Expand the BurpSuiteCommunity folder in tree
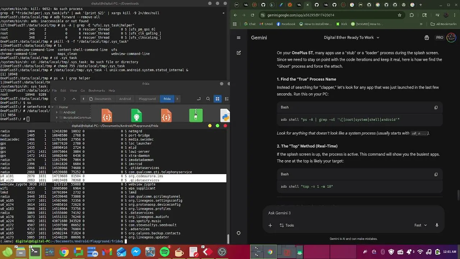 click(57, 118)
